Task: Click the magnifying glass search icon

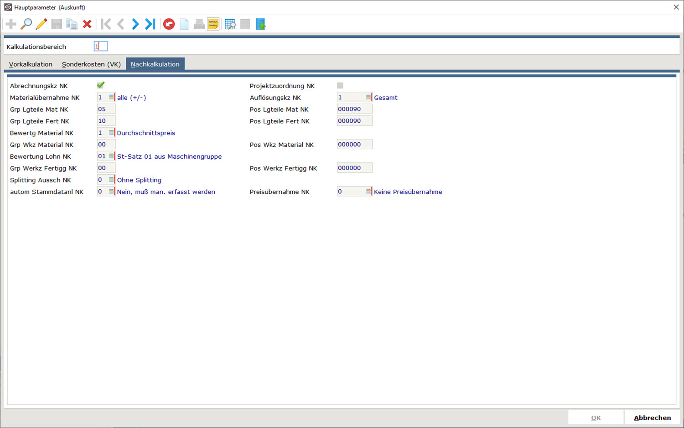Action: (26, 24)
